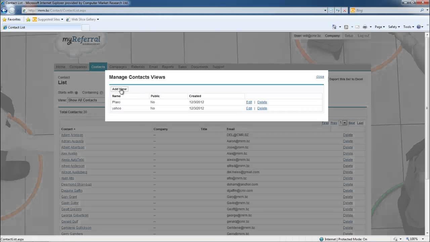Screen dimensions: 430x242
Task: Open the Home navigation tab
Action: [x=60, y=67]
